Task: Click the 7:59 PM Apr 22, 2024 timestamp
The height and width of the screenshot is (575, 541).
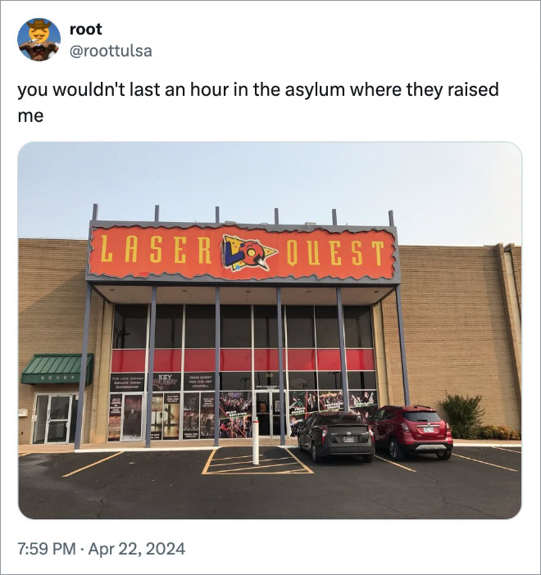Action: (x=102, y=549)
